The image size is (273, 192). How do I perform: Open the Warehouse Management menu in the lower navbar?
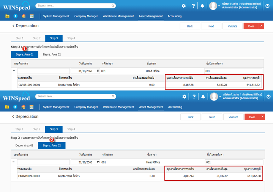(118, 107)
